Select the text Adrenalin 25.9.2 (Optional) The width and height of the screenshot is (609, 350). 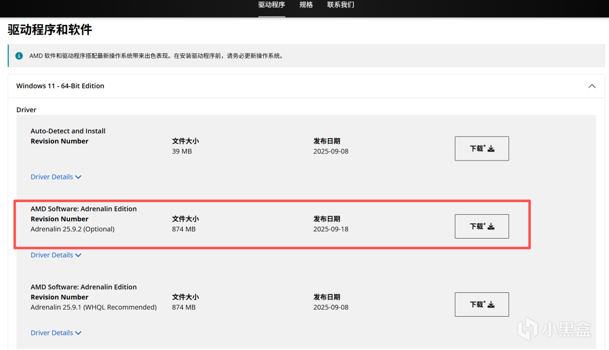point(72,229)
